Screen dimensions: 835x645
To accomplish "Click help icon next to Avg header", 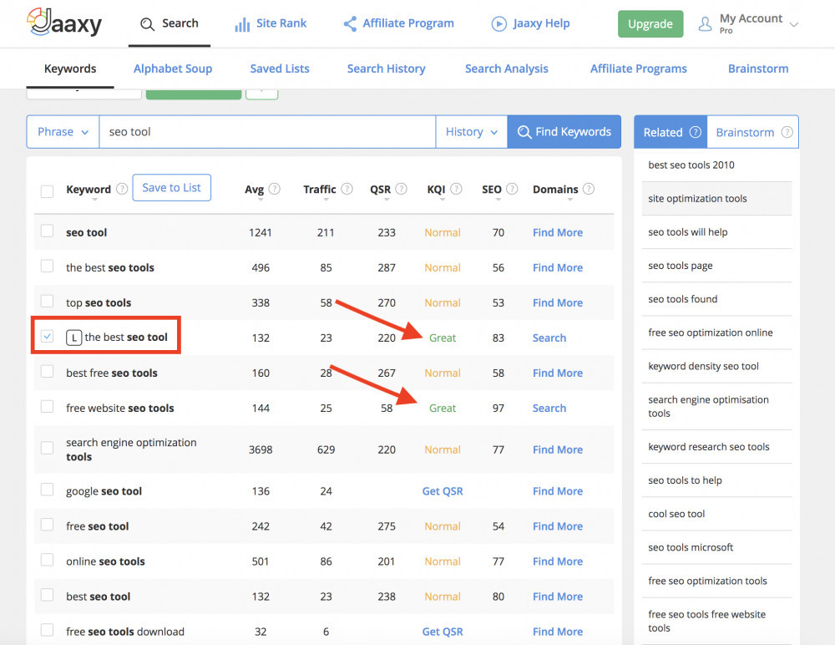I will tap(274, 189).
